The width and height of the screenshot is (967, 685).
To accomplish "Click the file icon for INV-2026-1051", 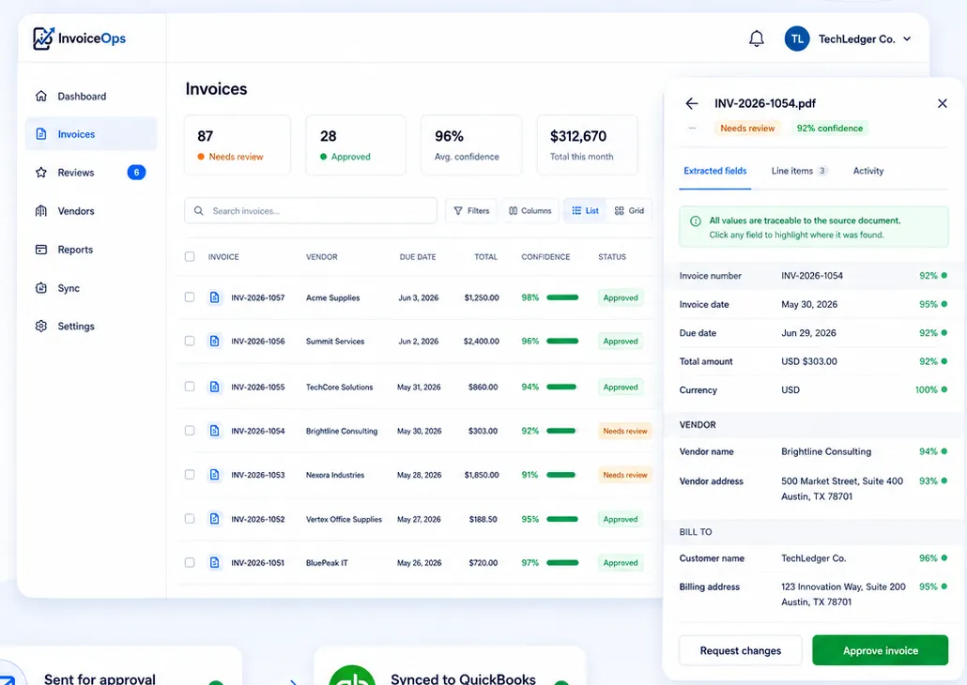I will pos(214,562).
